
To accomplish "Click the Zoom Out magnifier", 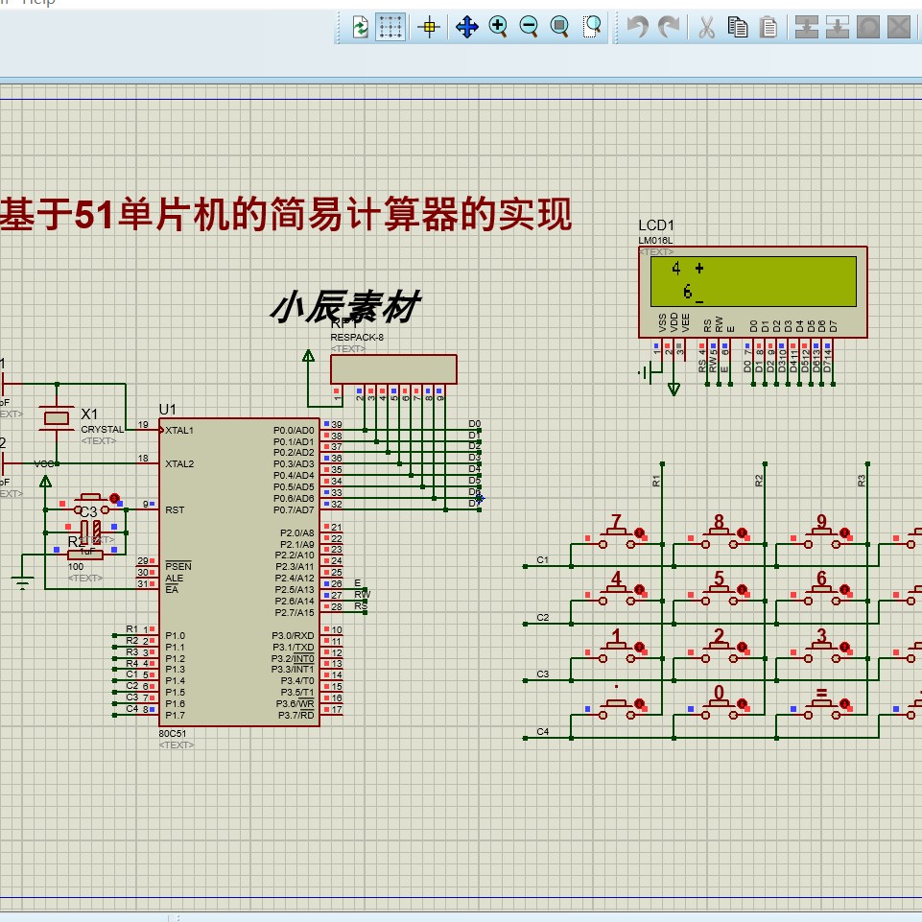I will click(x=529, y=27).
